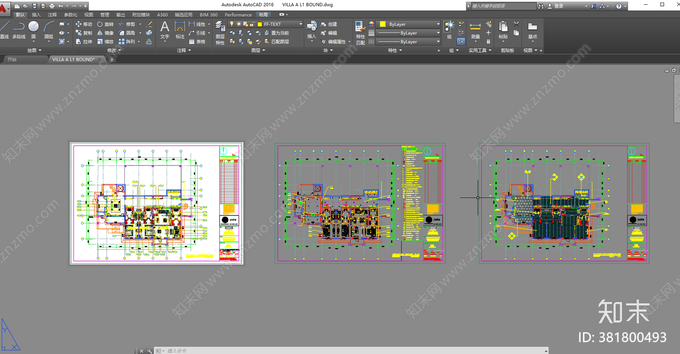The height and width of the screenshot is (354, 680).
Task: Click the Save icon in quick access toolbar
Action: pyautogui.click(x=34, y=6)
